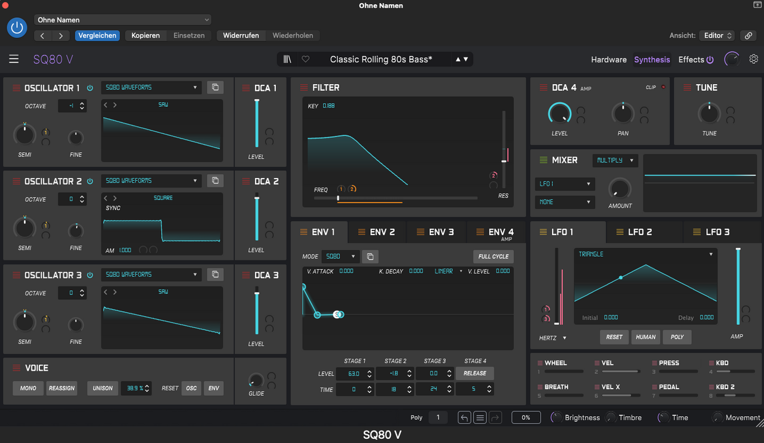This screenshot has width=764, height=443.
Task: Click the undo arrow in bottom bar
Action: pyautogui.click(x=464, y=418)
